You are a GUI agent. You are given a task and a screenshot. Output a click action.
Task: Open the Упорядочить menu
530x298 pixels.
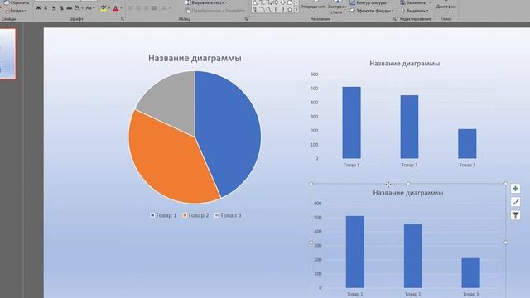[x=314, y=7]
